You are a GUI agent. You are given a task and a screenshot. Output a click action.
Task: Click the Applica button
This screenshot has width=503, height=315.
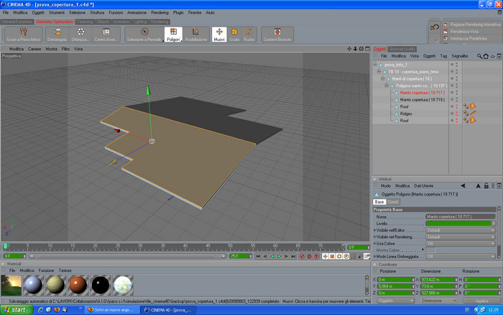point(482,301)
